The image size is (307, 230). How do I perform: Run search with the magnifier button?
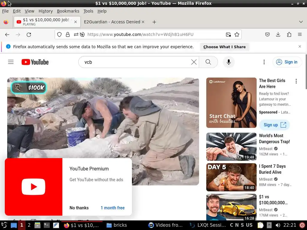click(208, 62)
